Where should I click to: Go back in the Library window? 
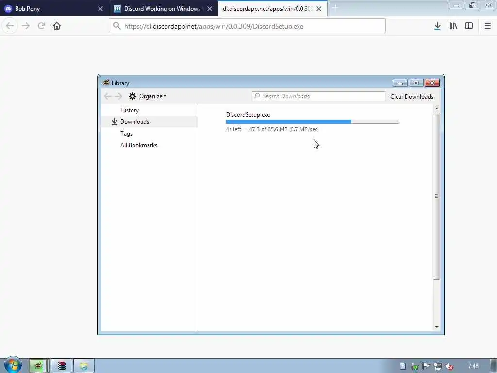coord(108,96)
